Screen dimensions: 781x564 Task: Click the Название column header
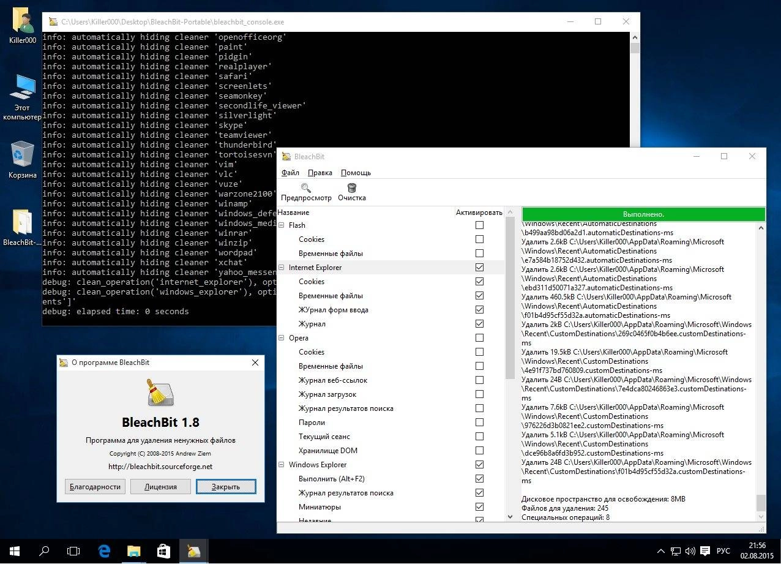pos(365,212)
